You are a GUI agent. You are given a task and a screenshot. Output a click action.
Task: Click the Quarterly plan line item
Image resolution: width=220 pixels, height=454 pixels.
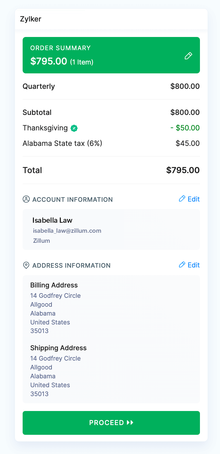[x=39, y=86]
